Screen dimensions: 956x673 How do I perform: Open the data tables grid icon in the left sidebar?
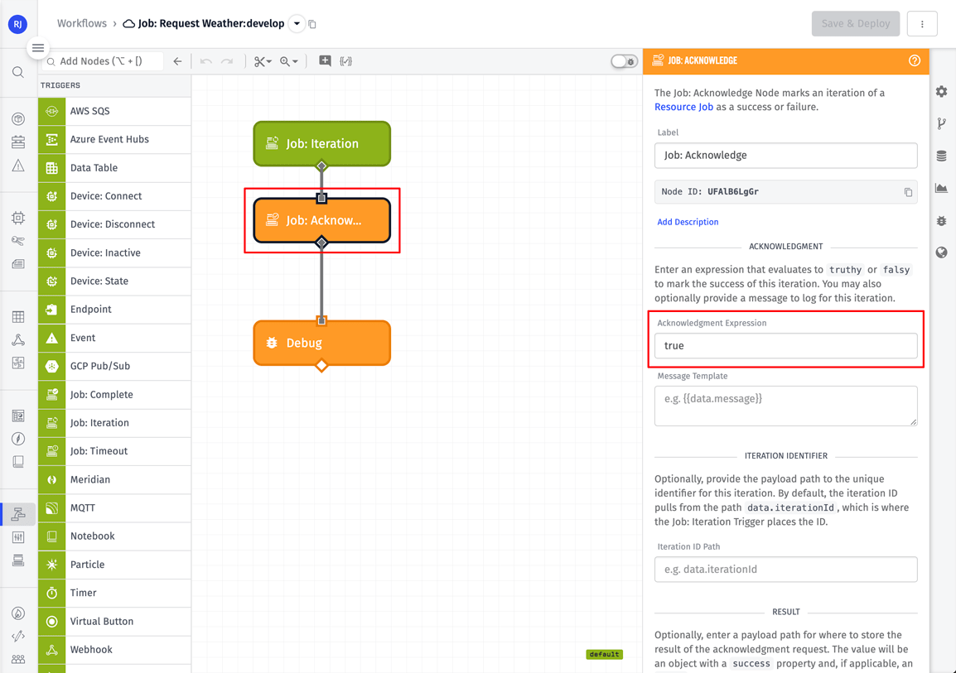point(18,317)
